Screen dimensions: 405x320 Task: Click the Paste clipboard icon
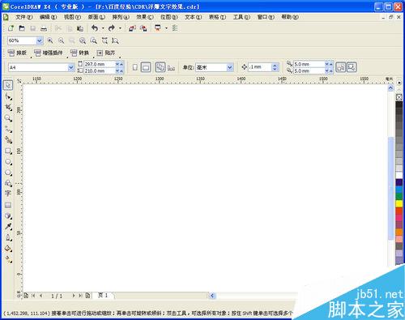(80, 28)
